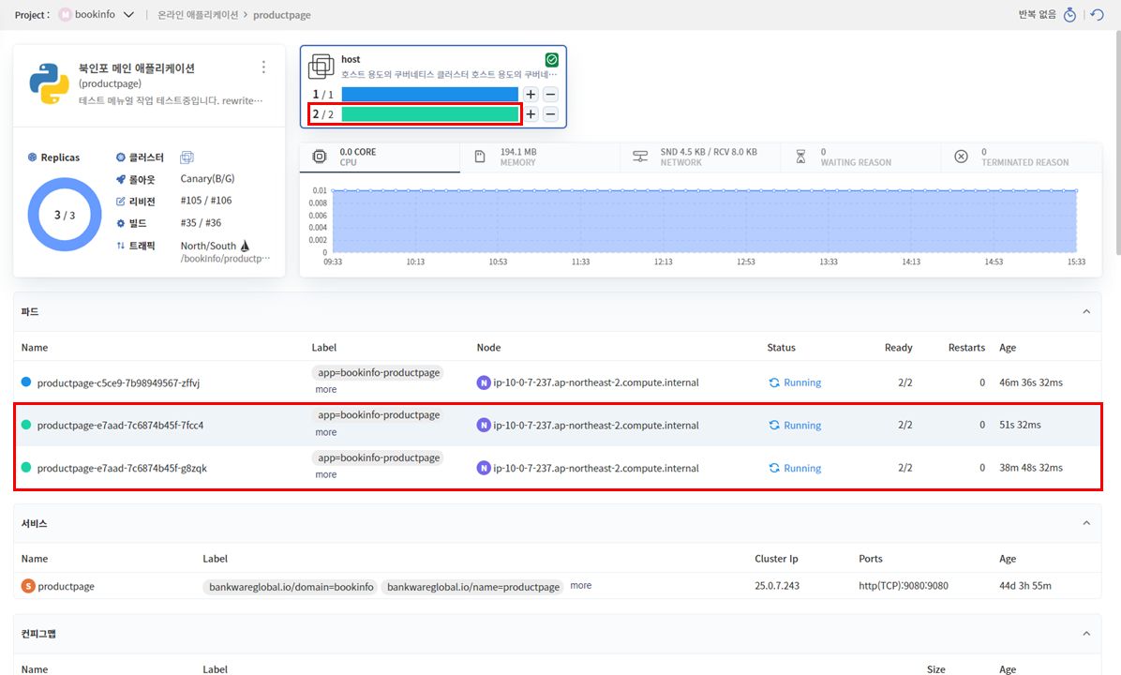Click the 온라인 애플리케이션 breadcrumb
1121x675 pixels.
198,15
